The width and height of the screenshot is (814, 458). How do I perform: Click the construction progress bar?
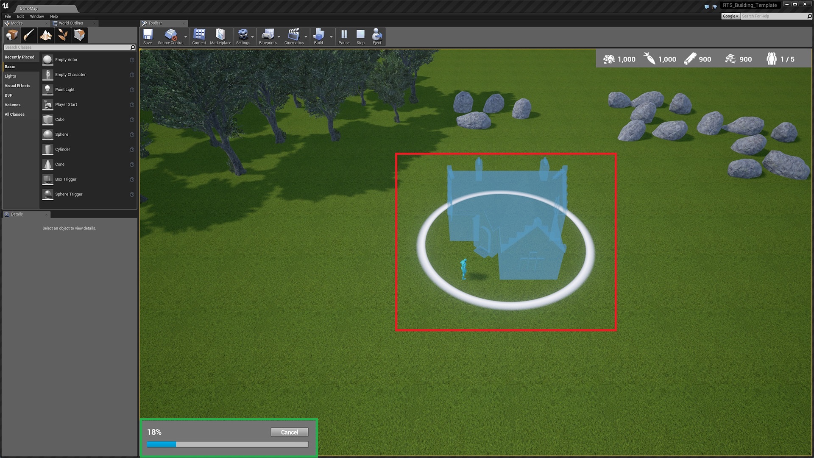(x=228, y=444)
